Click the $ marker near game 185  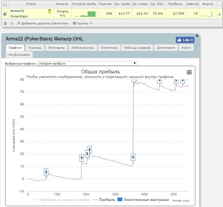pyautogui.click(x=82, y=158)
